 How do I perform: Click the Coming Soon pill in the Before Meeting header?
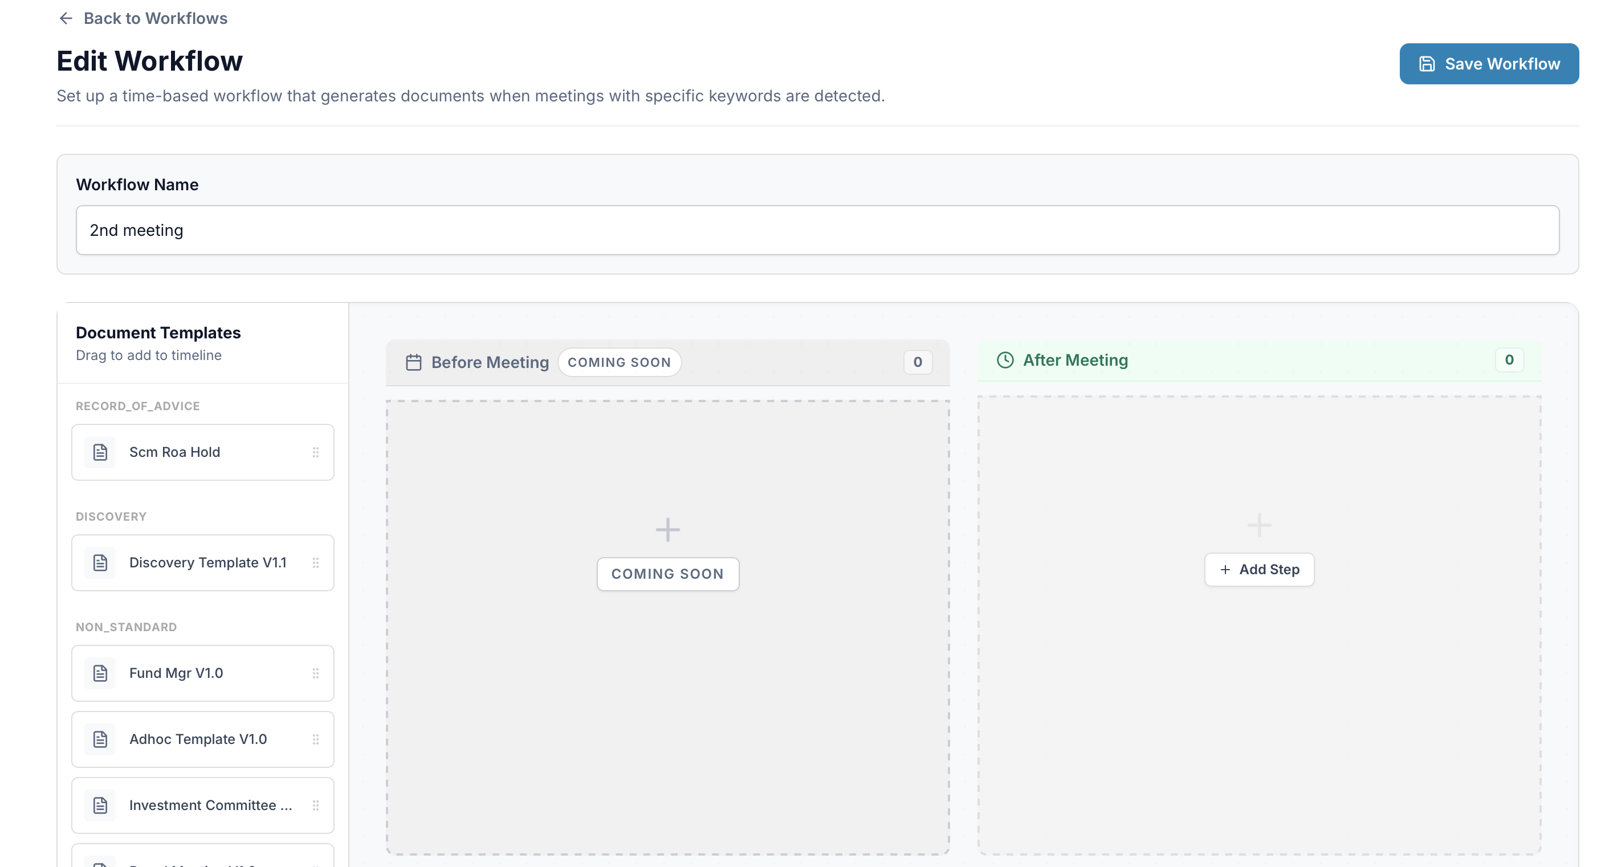(x=619, y=362)
